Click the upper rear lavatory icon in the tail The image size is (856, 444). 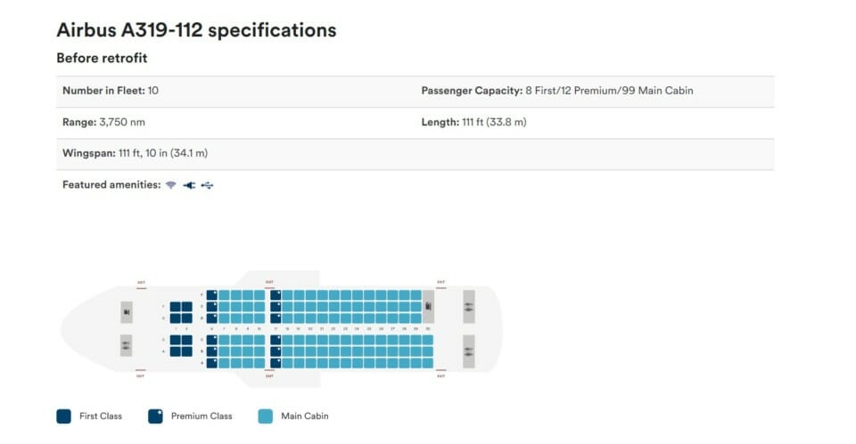click(x=469, y=307)
